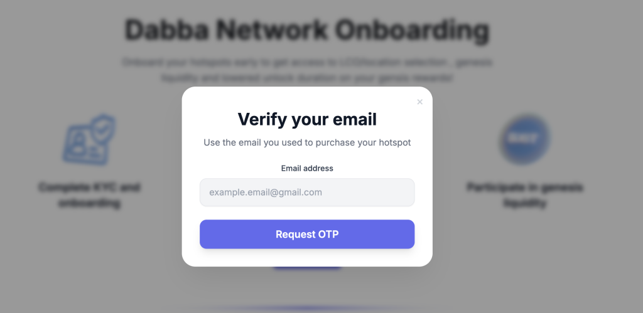Click the "Dabba Network Onboarding" page title
The image size is (643, 313).
[x=306, y=30]
